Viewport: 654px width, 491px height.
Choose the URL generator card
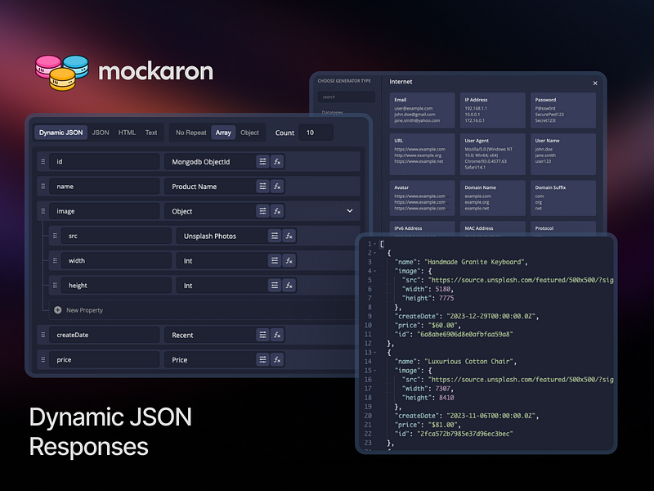422,154
